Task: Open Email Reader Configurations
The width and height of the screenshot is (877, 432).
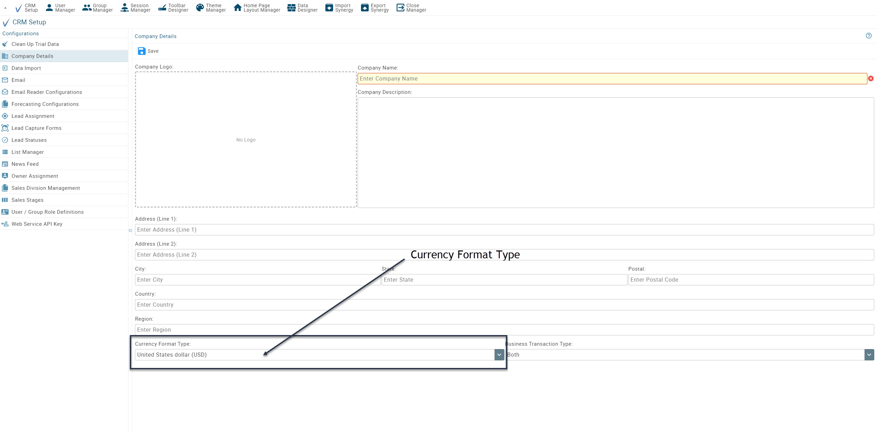Action: coord(64,92)
